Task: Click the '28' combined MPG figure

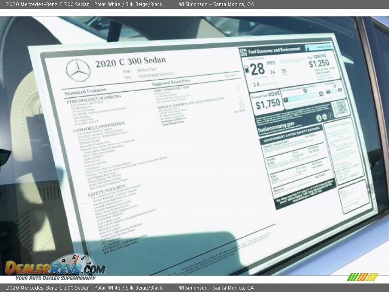Action: tap(258, 69)
